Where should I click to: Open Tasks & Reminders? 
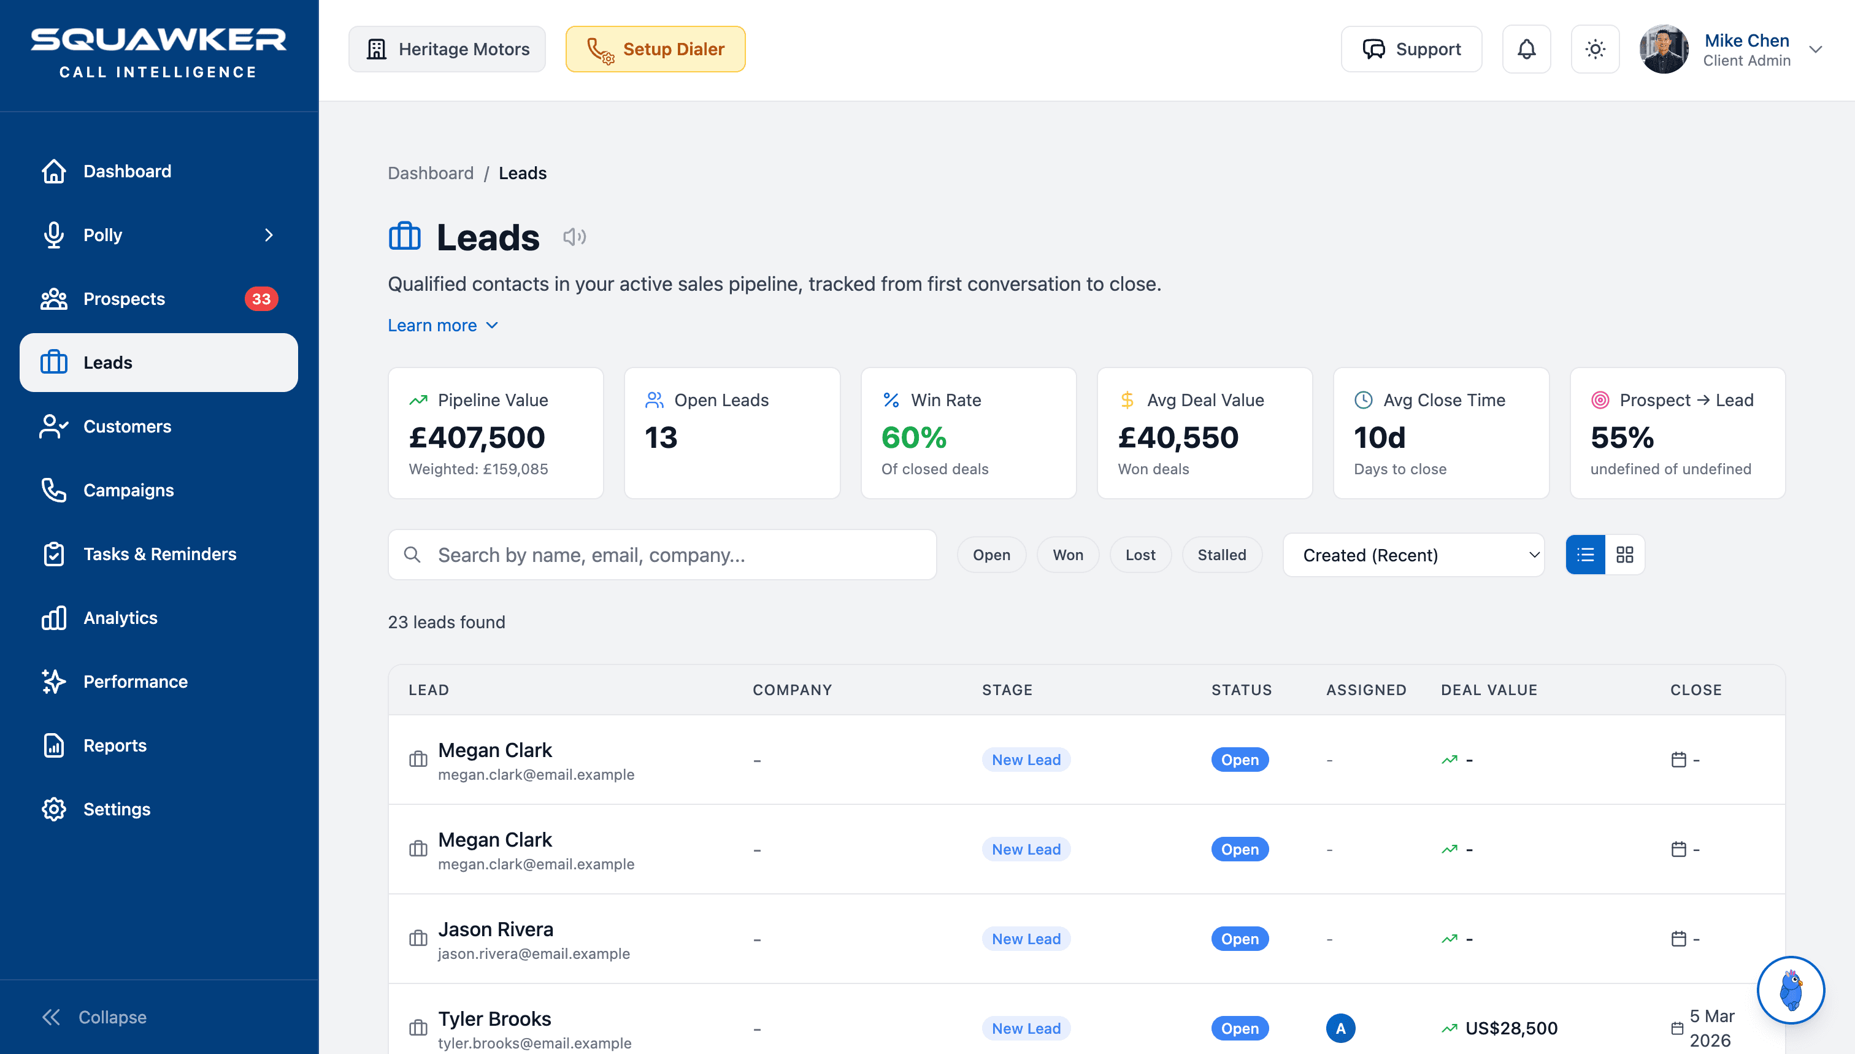[158, 554]
